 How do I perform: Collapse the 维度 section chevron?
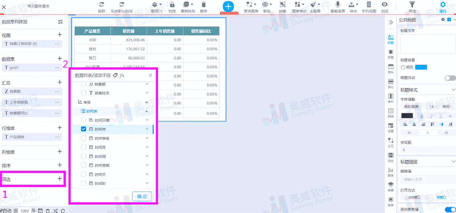coord(147,102)
